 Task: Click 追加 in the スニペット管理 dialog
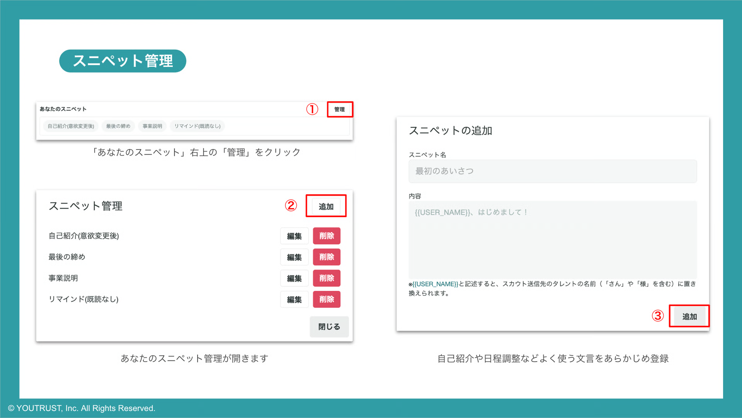tap(326, 206)
